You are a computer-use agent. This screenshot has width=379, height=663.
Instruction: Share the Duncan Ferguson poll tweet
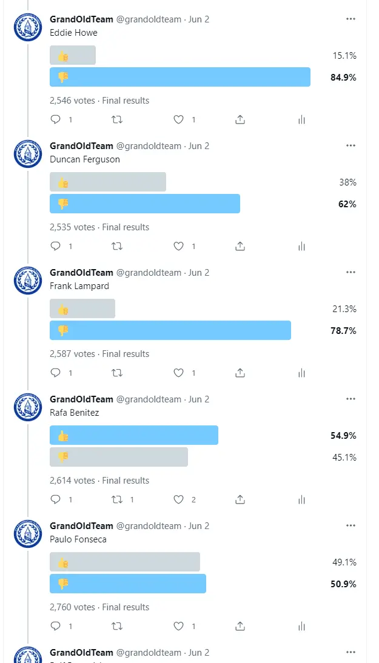(240, 247)
